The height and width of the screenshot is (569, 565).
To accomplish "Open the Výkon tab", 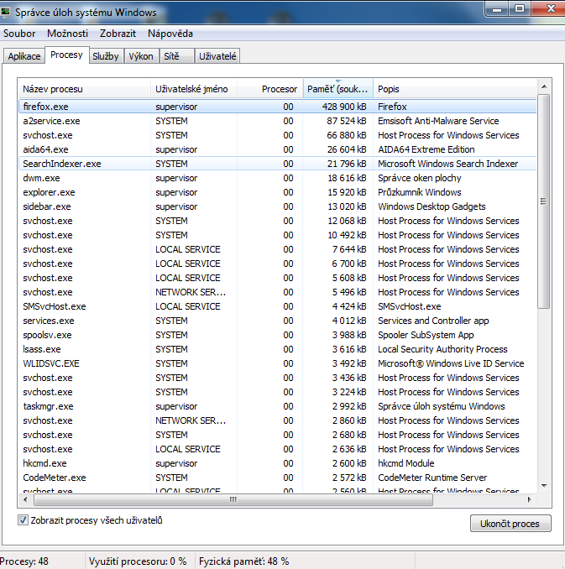I will (141, 56).
